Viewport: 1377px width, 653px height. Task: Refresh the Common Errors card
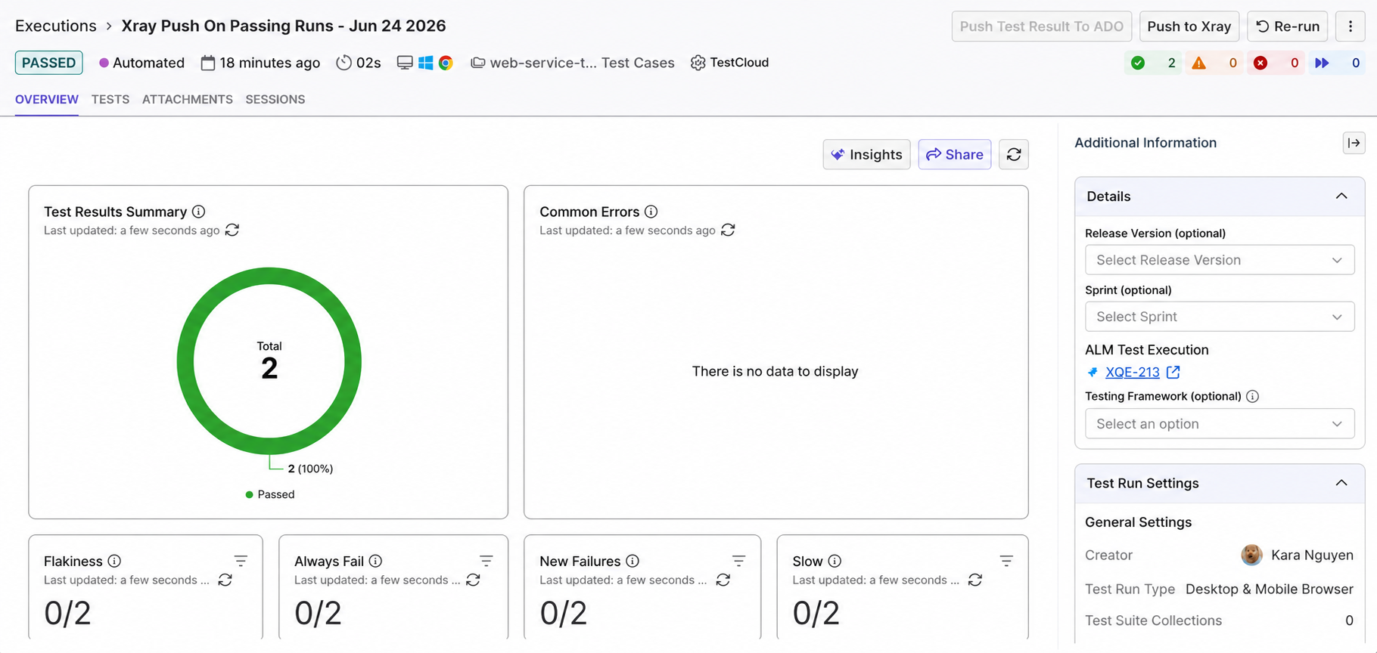728,230
